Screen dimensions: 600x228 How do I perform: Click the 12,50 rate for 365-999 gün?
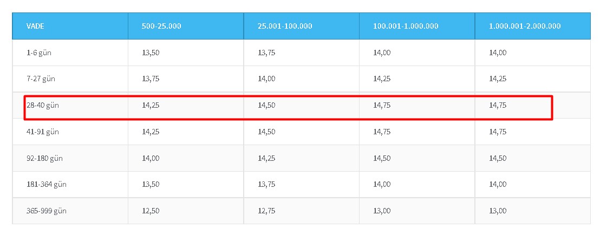tap(151, 211)
